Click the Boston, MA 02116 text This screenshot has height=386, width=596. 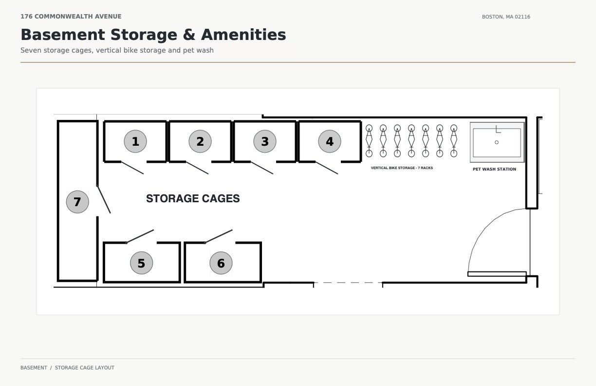[x=506, y=17]
